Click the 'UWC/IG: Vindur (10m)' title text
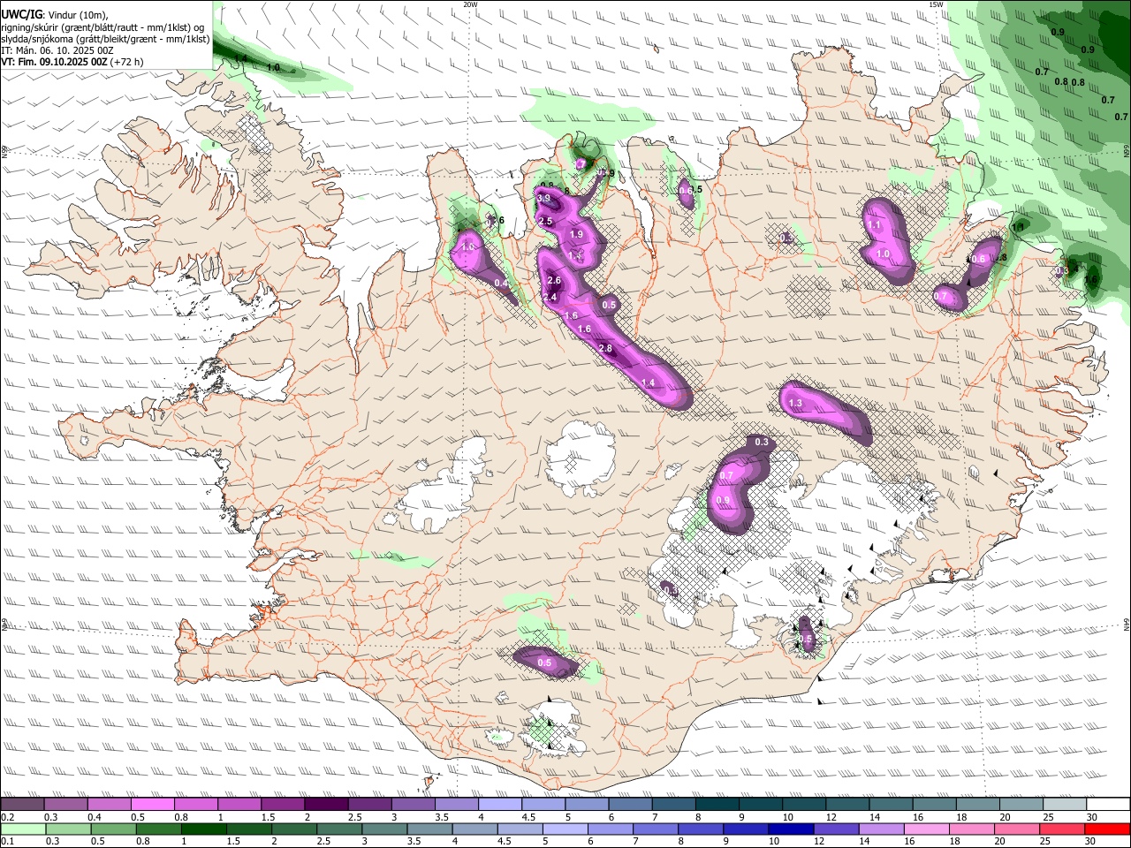 tap(55, 14)
